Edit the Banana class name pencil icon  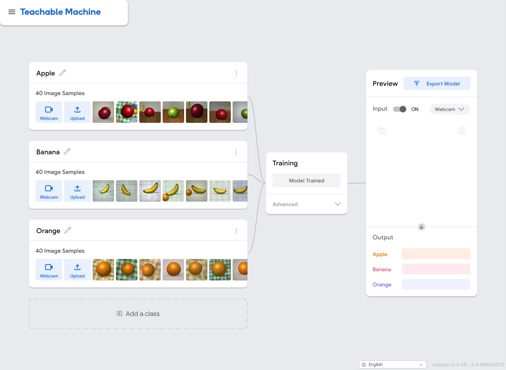click(x=67, y=151)
